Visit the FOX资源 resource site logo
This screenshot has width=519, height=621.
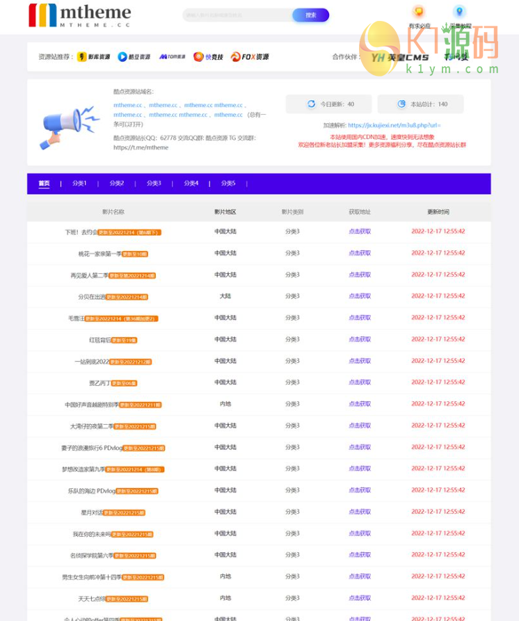[x=250, y=56]
